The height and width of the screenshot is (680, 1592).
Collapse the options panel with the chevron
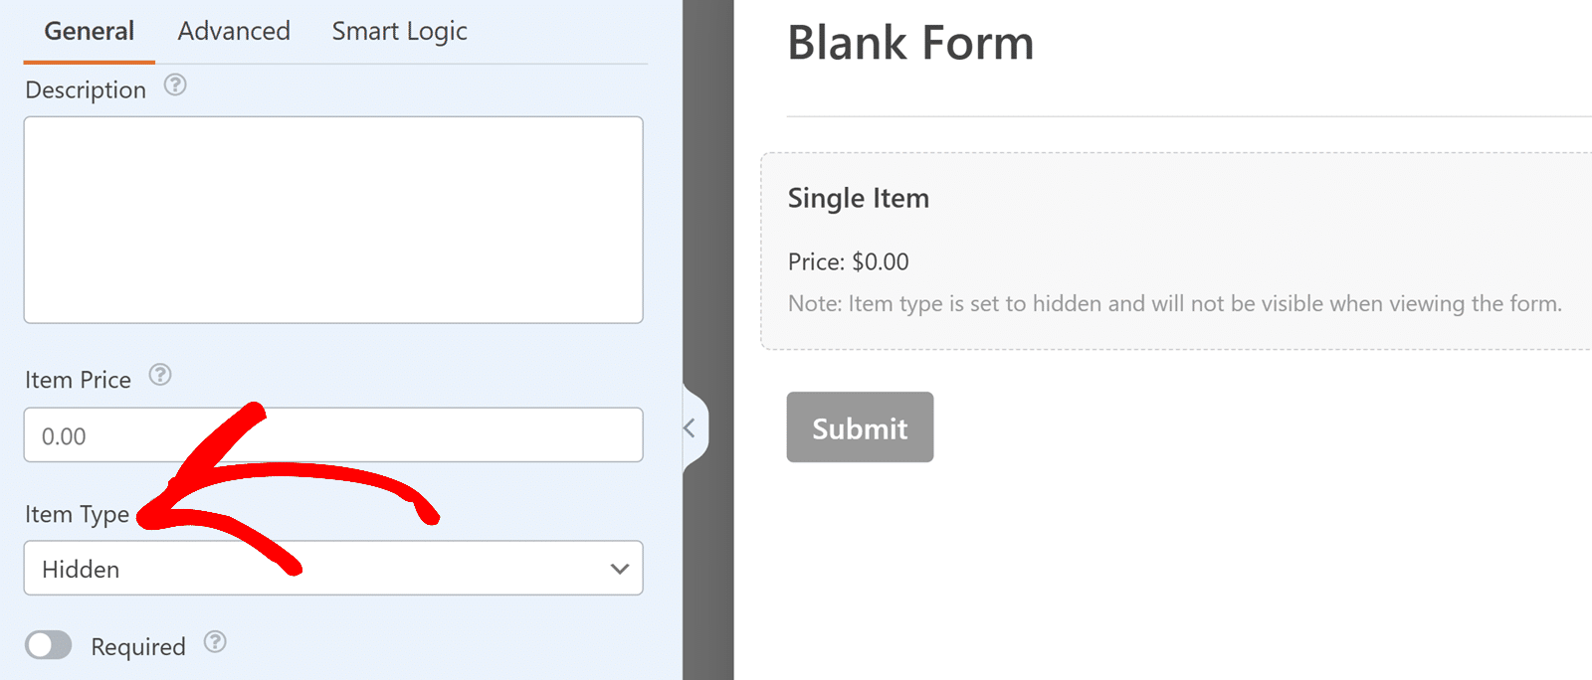(x=691, y=427)
